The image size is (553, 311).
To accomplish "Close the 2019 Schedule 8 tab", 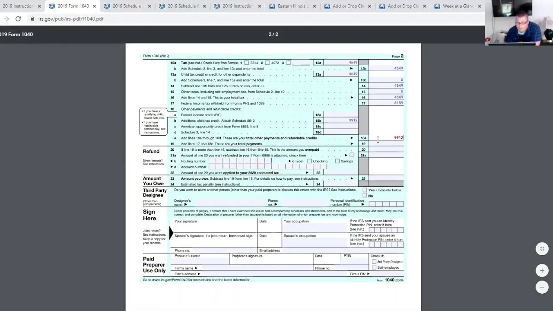I will (204, 6).
